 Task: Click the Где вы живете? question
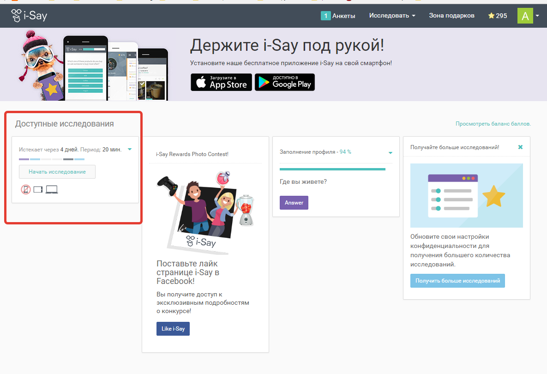pos(303,182)
